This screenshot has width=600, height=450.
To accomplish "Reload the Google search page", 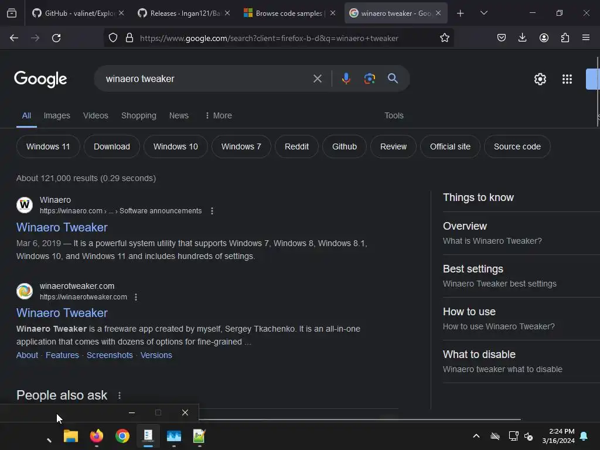I will (x=56, y=38).
